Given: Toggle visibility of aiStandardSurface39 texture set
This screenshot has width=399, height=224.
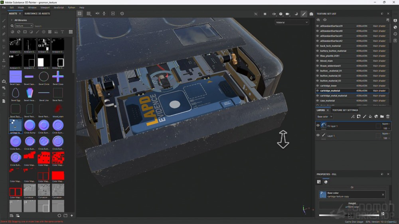Looking at the screenshot, I should pyautogui.click(x=317, y=26).
